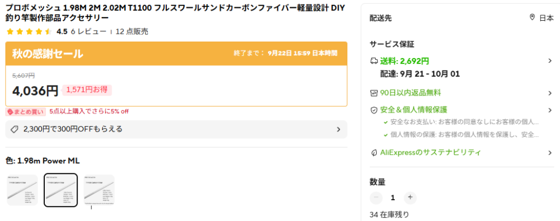The width and height of the screenshot is (560, 221).
Task: Expand the 90日以内返品無料 chevron
Action: point(550,93)
